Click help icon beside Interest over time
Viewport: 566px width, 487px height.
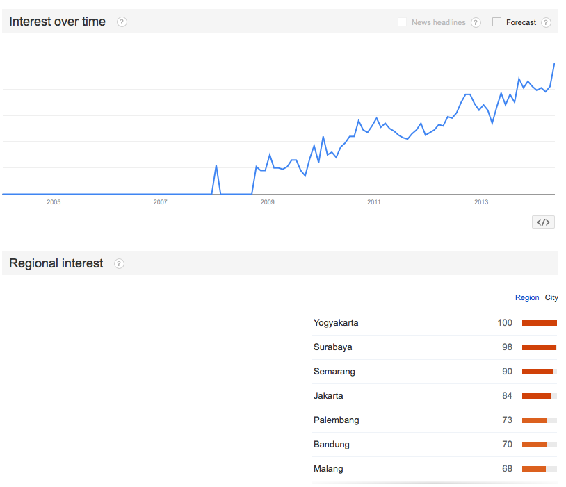[122, 22]
